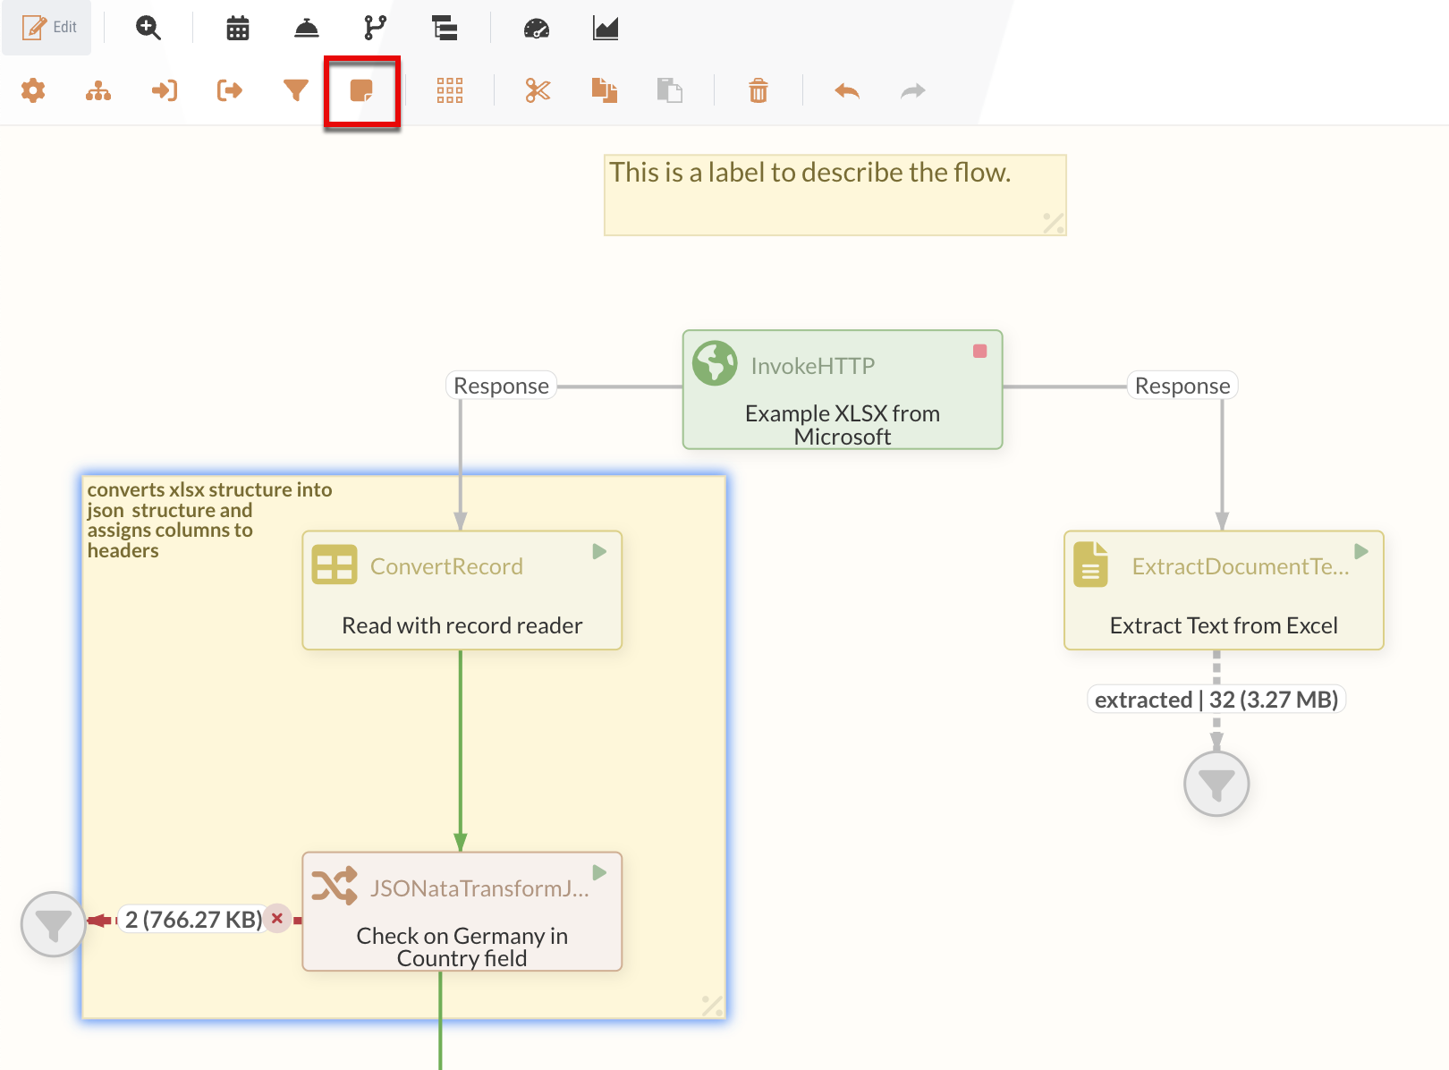This screenshot has height=1070, width=1449.
Task: Click the Edit mode button
Action: 47,28
